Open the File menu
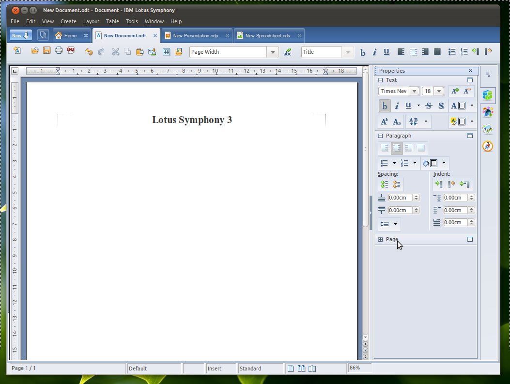 pos(15,21)
